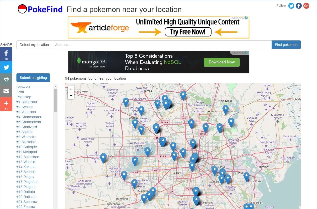Zoom in on the map with the plus control
This screenshot has height=209, width=317.
click(71, 89)
